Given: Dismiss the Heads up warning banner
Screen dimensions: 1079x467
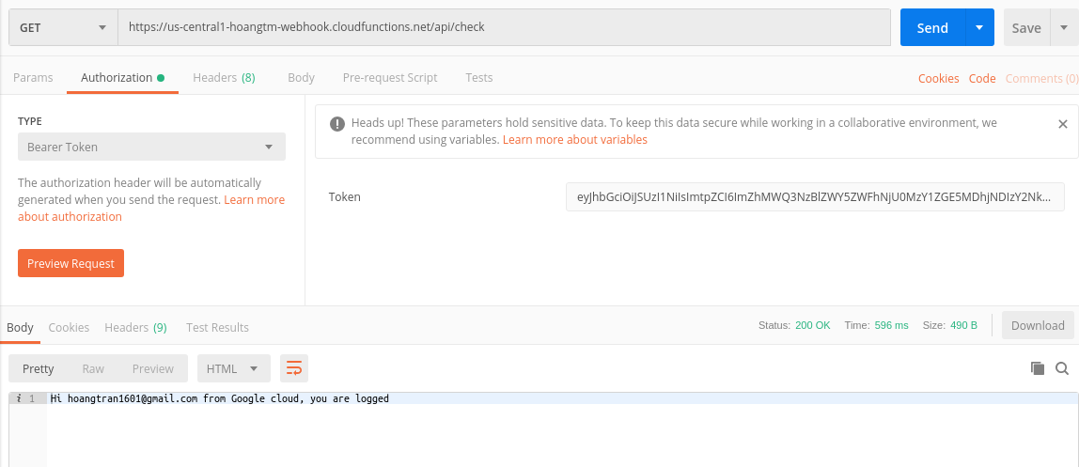Looking at the screenshot, I should point(1063,124).
